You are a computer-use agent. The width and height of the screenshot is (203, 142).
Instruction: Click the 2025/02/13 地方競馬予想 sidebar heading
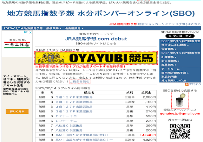(x=181, y=53)
